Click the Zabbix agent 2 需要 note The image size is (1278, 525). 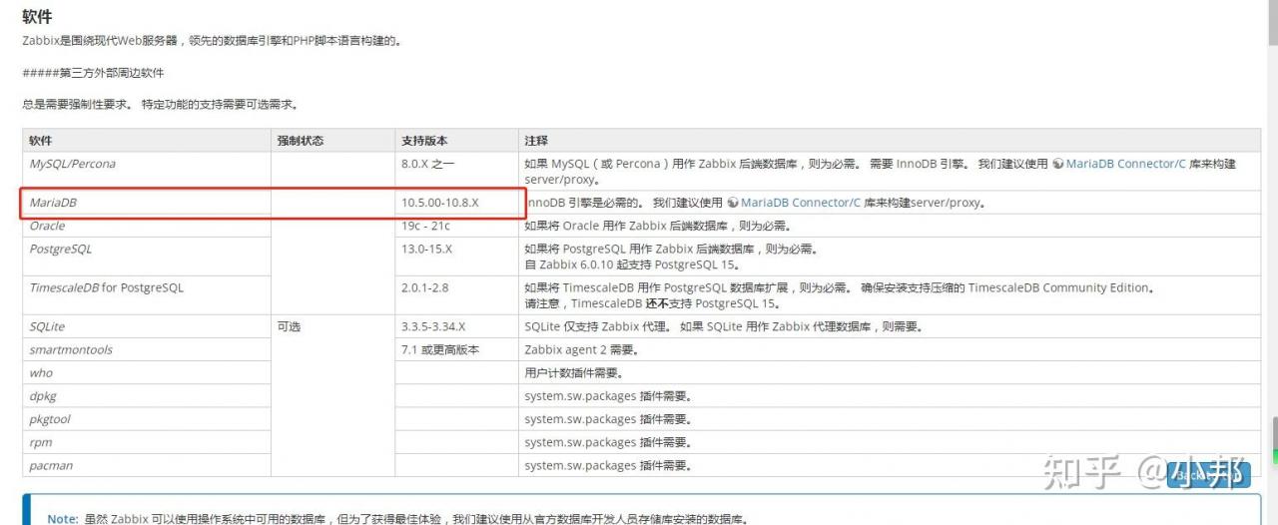tap(581, 349)
